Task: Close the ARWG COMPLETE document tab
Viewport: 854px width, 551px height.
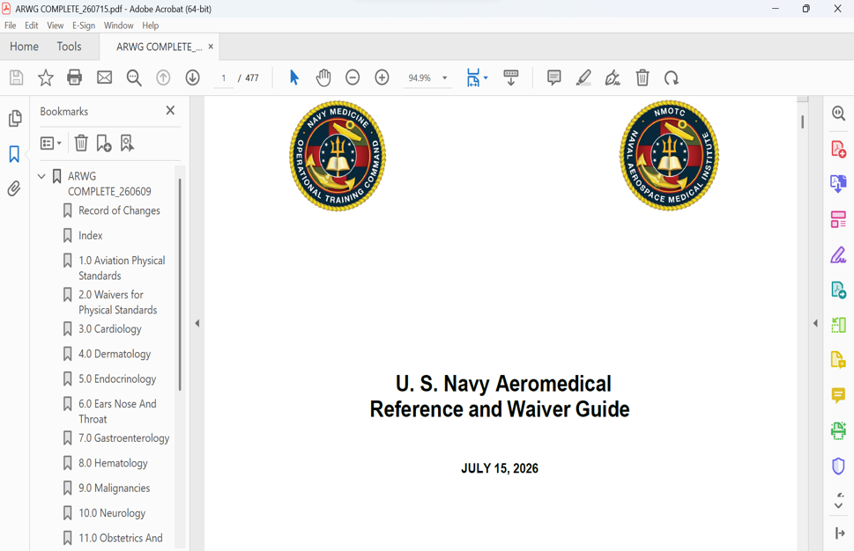Action: point(211,47)
